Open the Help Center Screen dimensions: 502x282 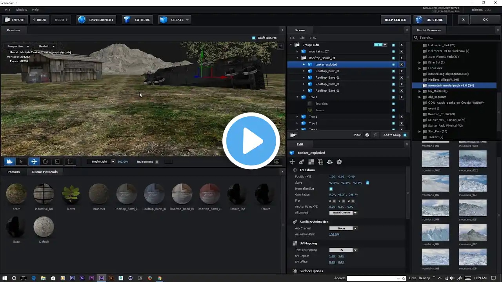coord(395,20)
